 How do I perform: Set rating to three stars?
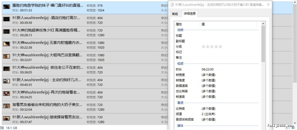(212, 47)
